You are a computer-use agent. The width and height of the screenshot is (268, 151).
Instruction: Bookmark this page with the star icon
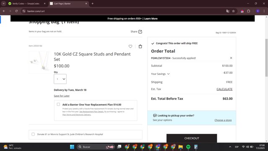pos(234,11)
